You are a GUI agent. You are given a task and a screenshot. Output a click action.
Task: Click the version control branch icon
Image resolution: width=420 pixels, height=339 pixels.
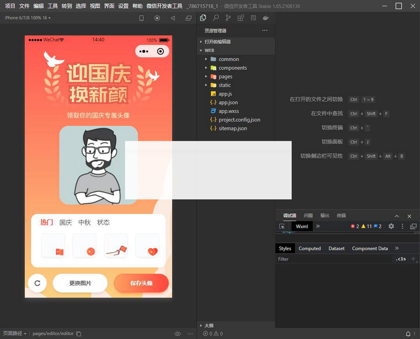tap(229, 18)
